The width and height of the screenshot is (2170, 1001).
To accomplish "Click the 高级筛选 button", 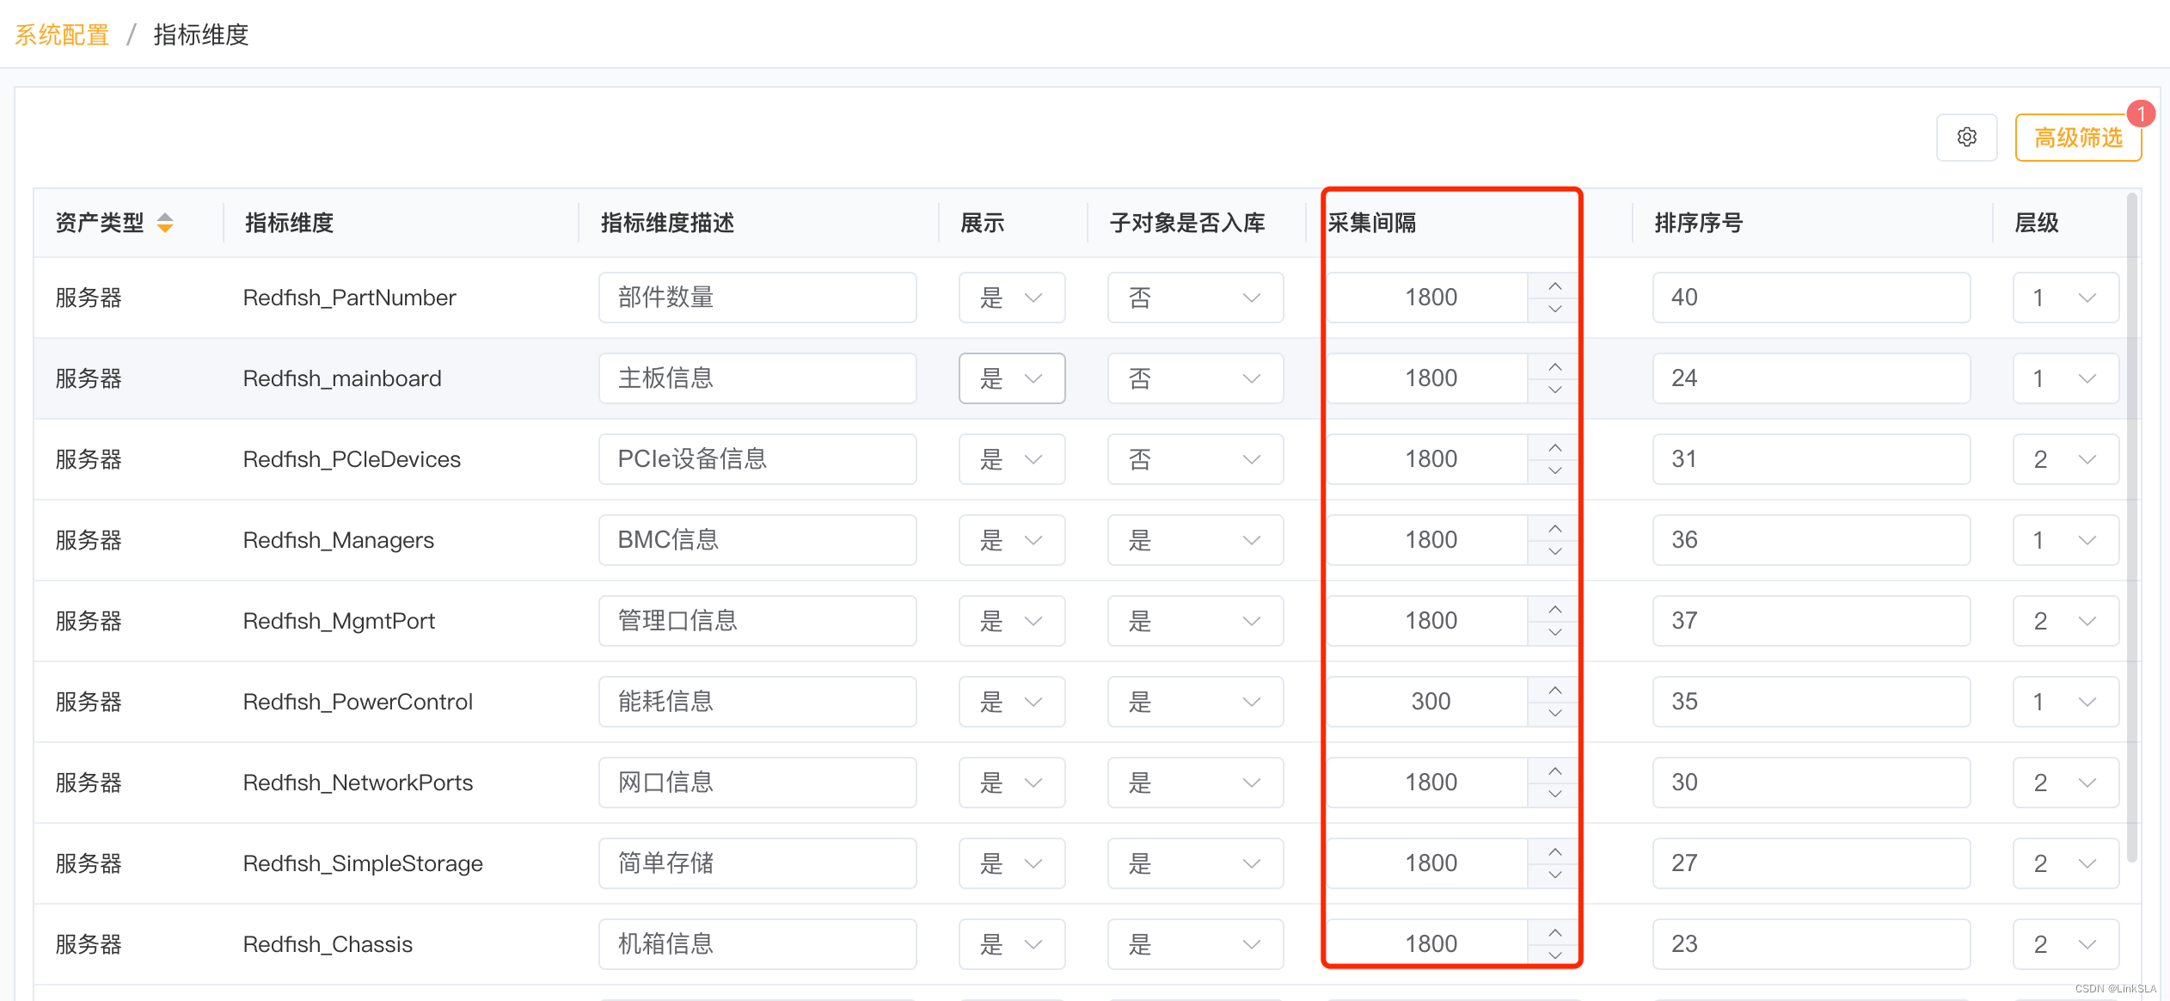I will tap(2077, 138).
